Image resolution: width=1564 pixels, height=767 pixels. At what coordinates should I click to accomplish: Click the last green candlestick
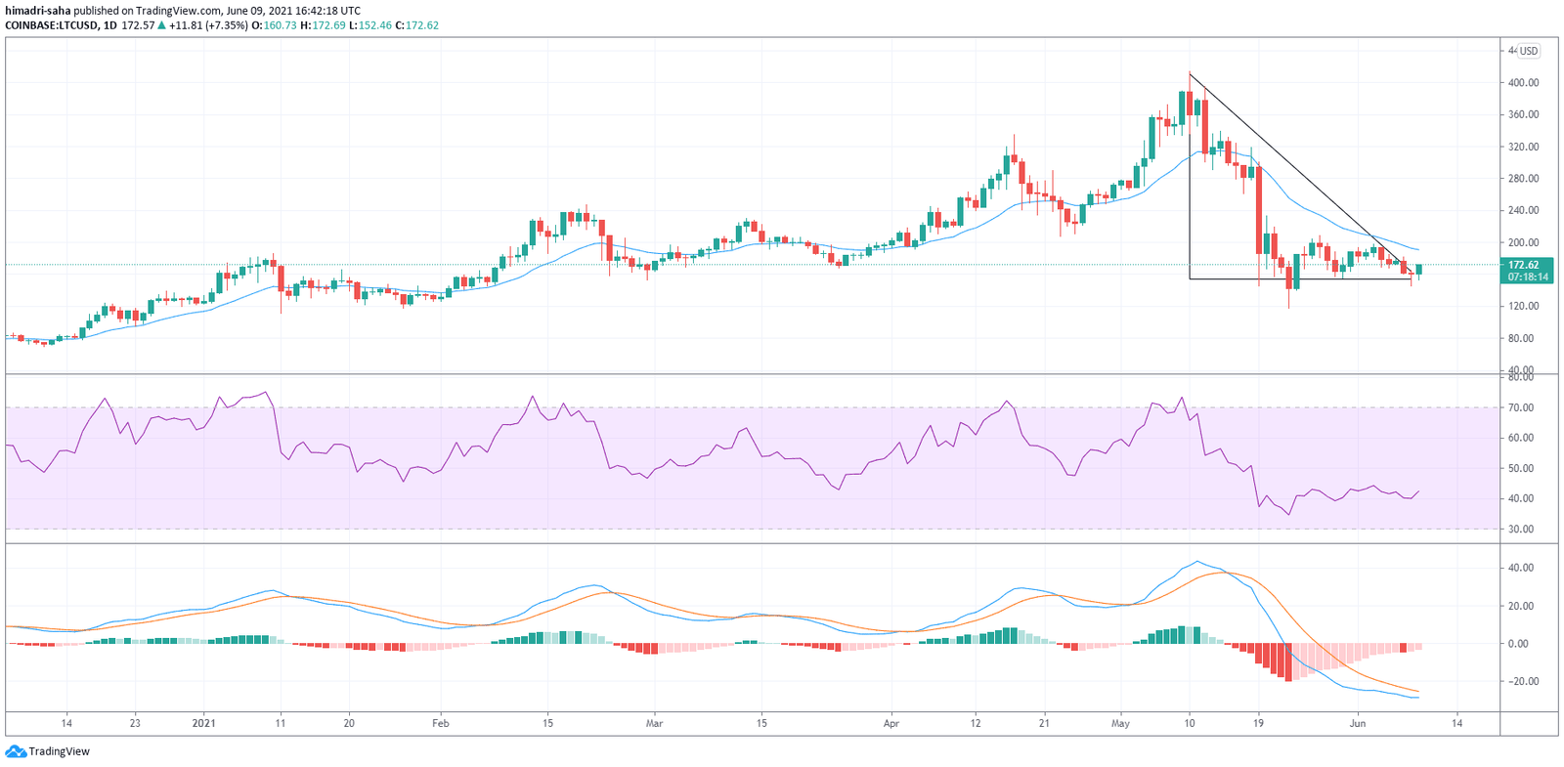(1418, 270)
